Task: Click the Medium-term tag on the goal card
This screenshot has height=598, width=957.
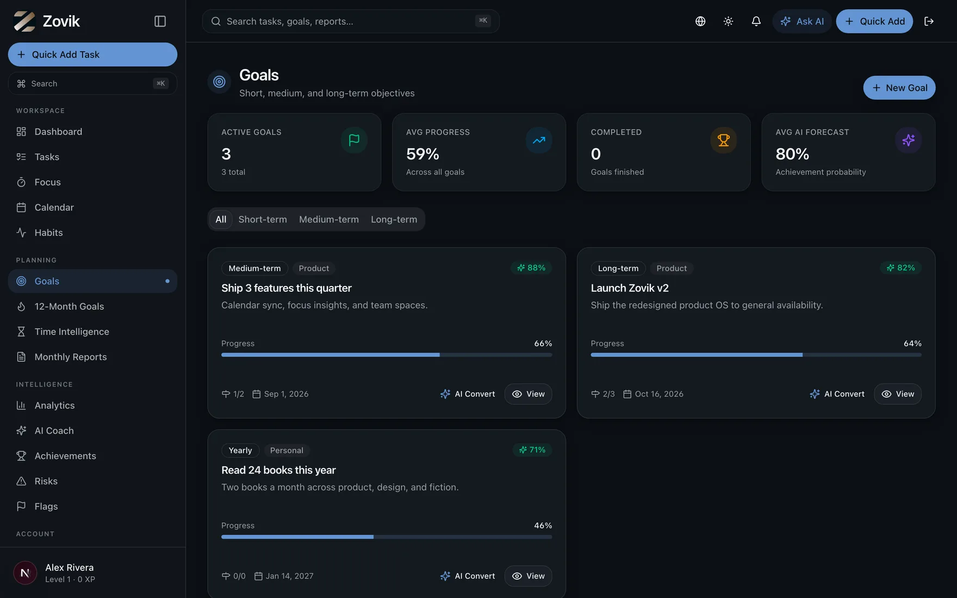Action: point(254,269)
